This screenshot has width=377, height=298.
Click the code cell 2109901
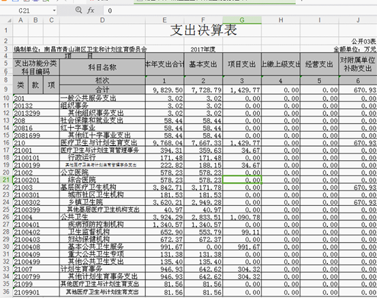coord(36,293)
